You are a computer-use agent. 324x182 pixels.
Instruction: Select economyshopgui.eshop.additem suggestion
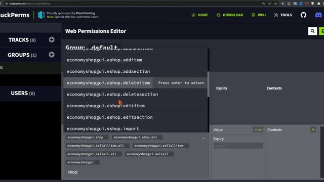[135, 60]
